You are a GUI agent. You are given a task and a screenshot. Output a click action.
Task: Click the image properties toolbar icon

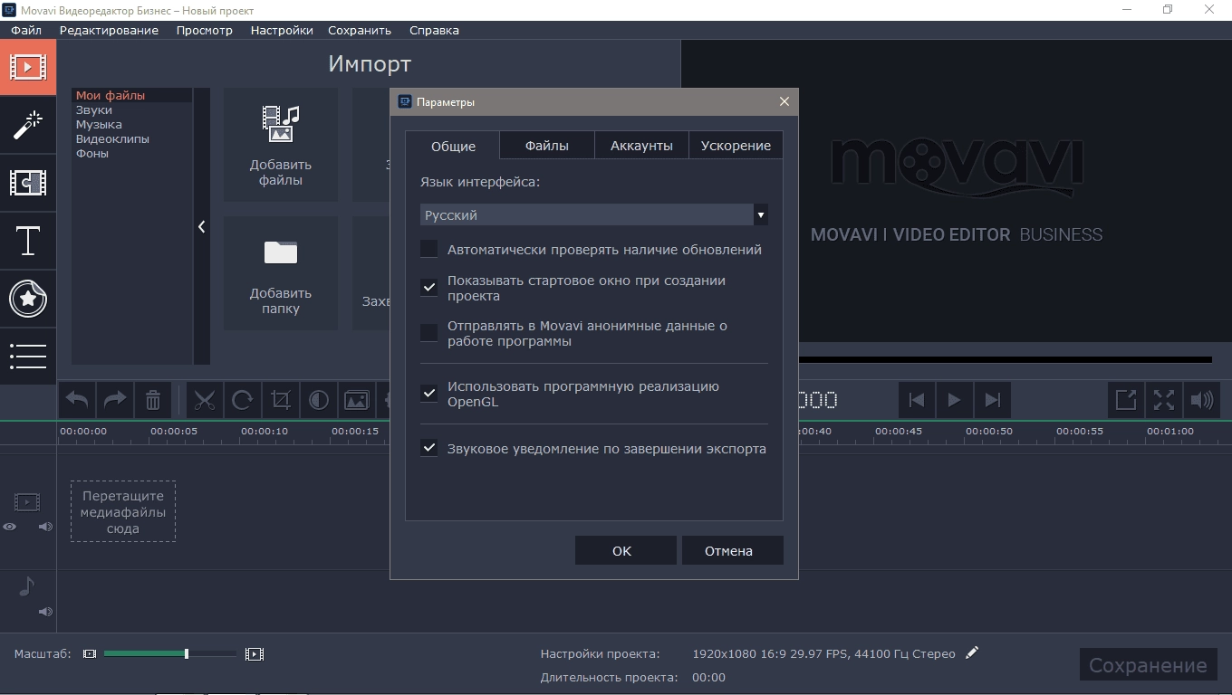357,400
